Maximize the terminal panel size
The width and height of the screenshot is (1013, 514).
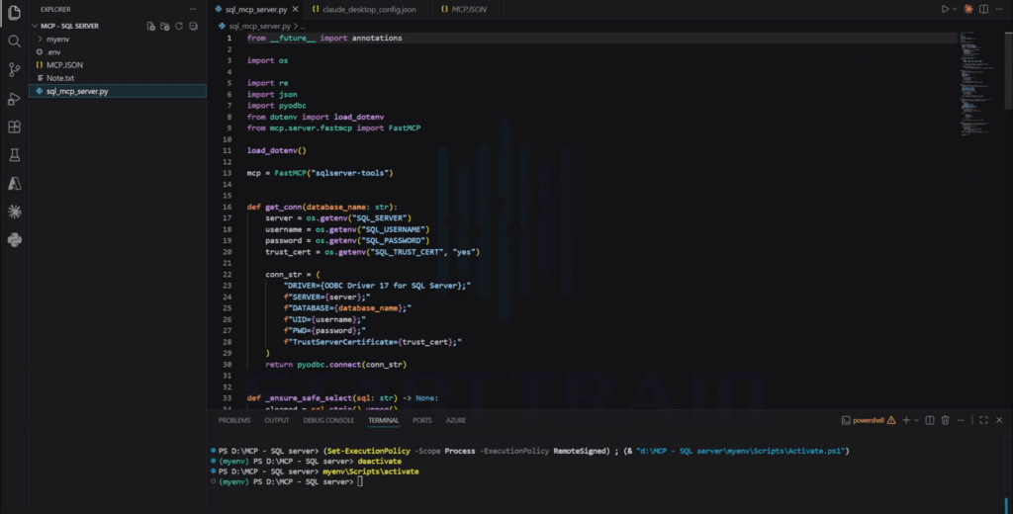[983, 420]
